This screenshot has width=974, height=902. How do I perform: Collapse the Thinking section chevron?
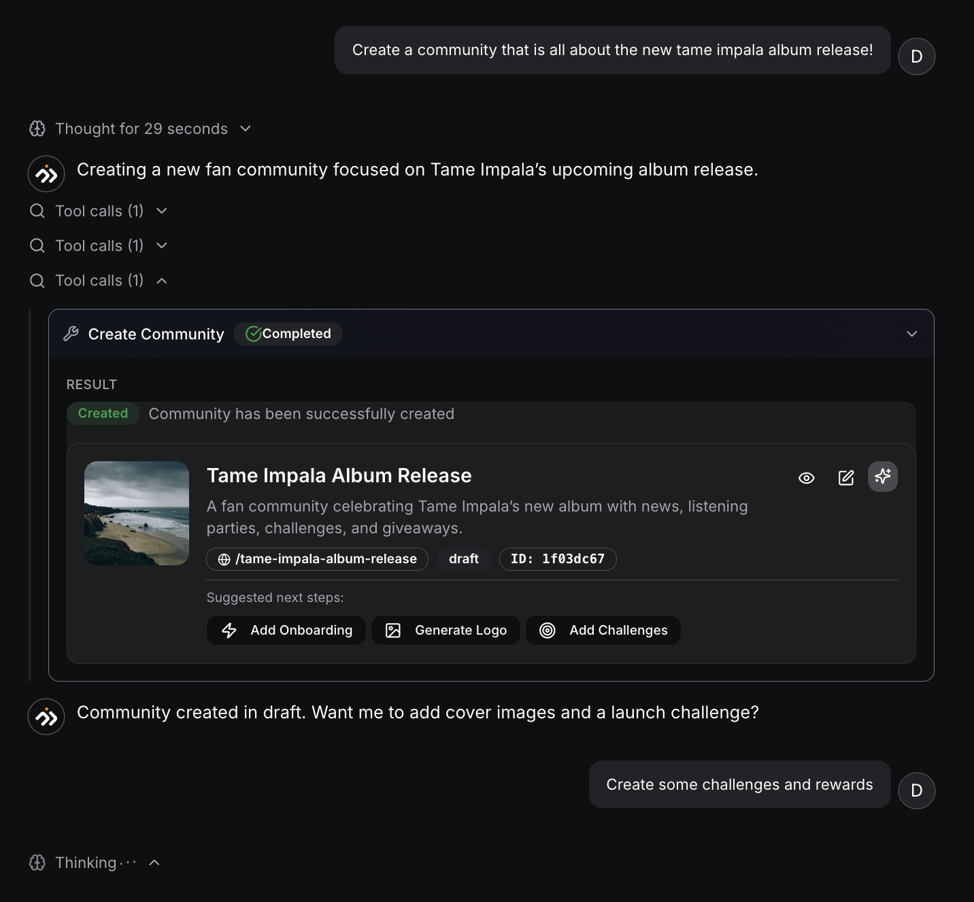coord(154,863)
